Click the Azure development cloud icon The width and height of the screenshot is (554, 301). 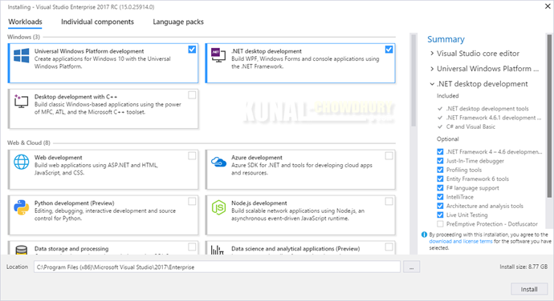[218, 162]
